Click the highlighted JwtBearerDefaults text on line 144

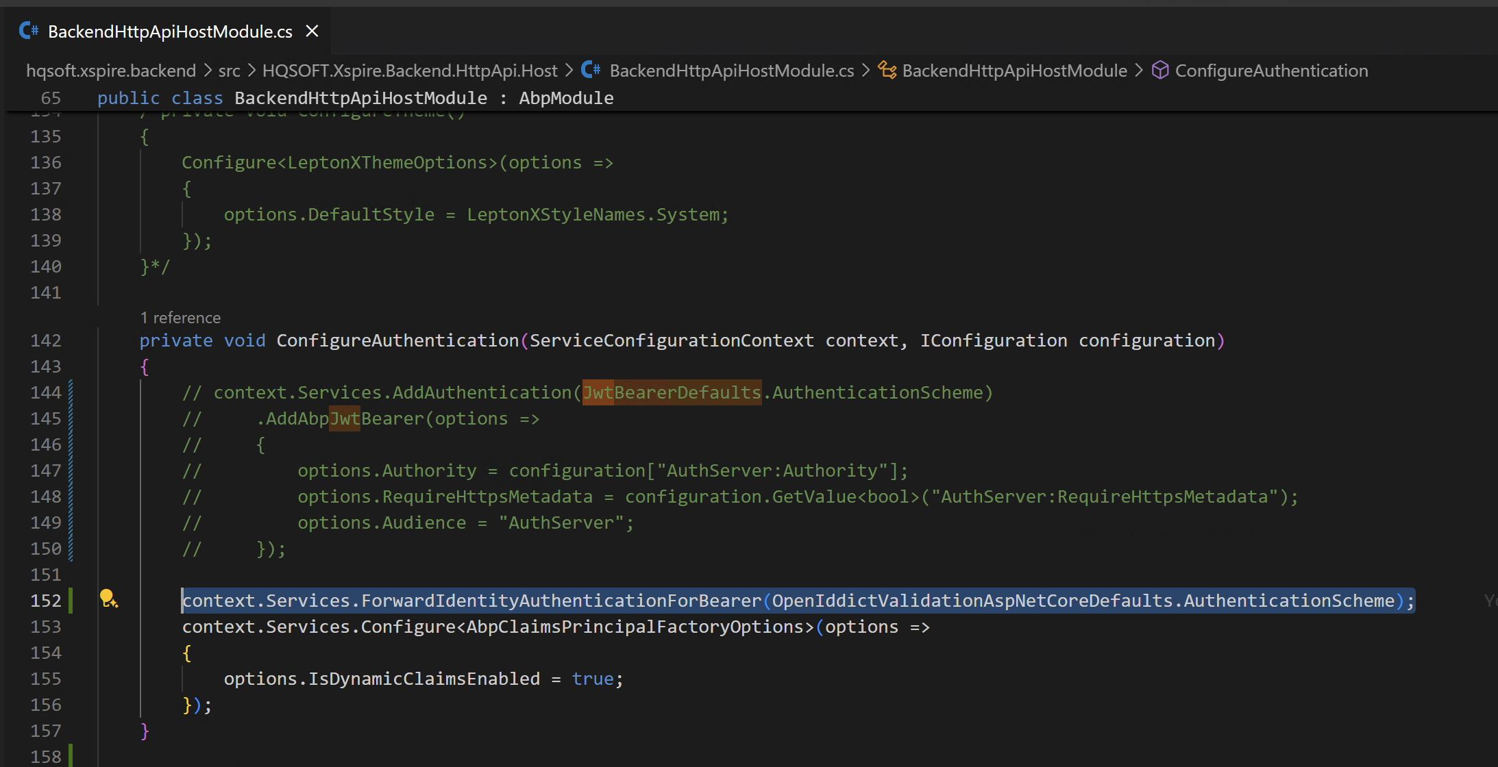tap(672, 392)
